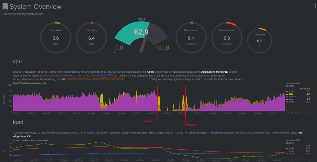This screenshot has height=162, width=317.
Task: Click the Net Outbound gauge
Action: point(227,37)
